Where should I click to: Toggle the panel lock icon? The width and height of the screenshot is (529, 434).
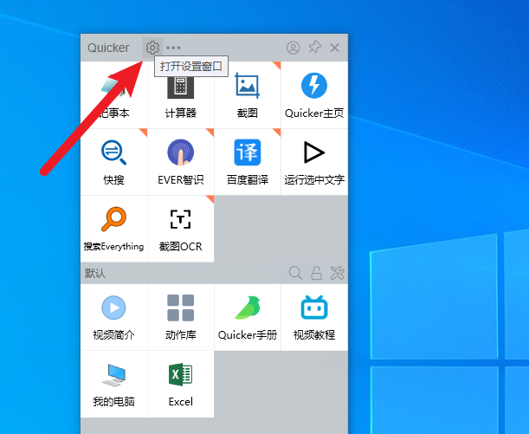[317, 273]
